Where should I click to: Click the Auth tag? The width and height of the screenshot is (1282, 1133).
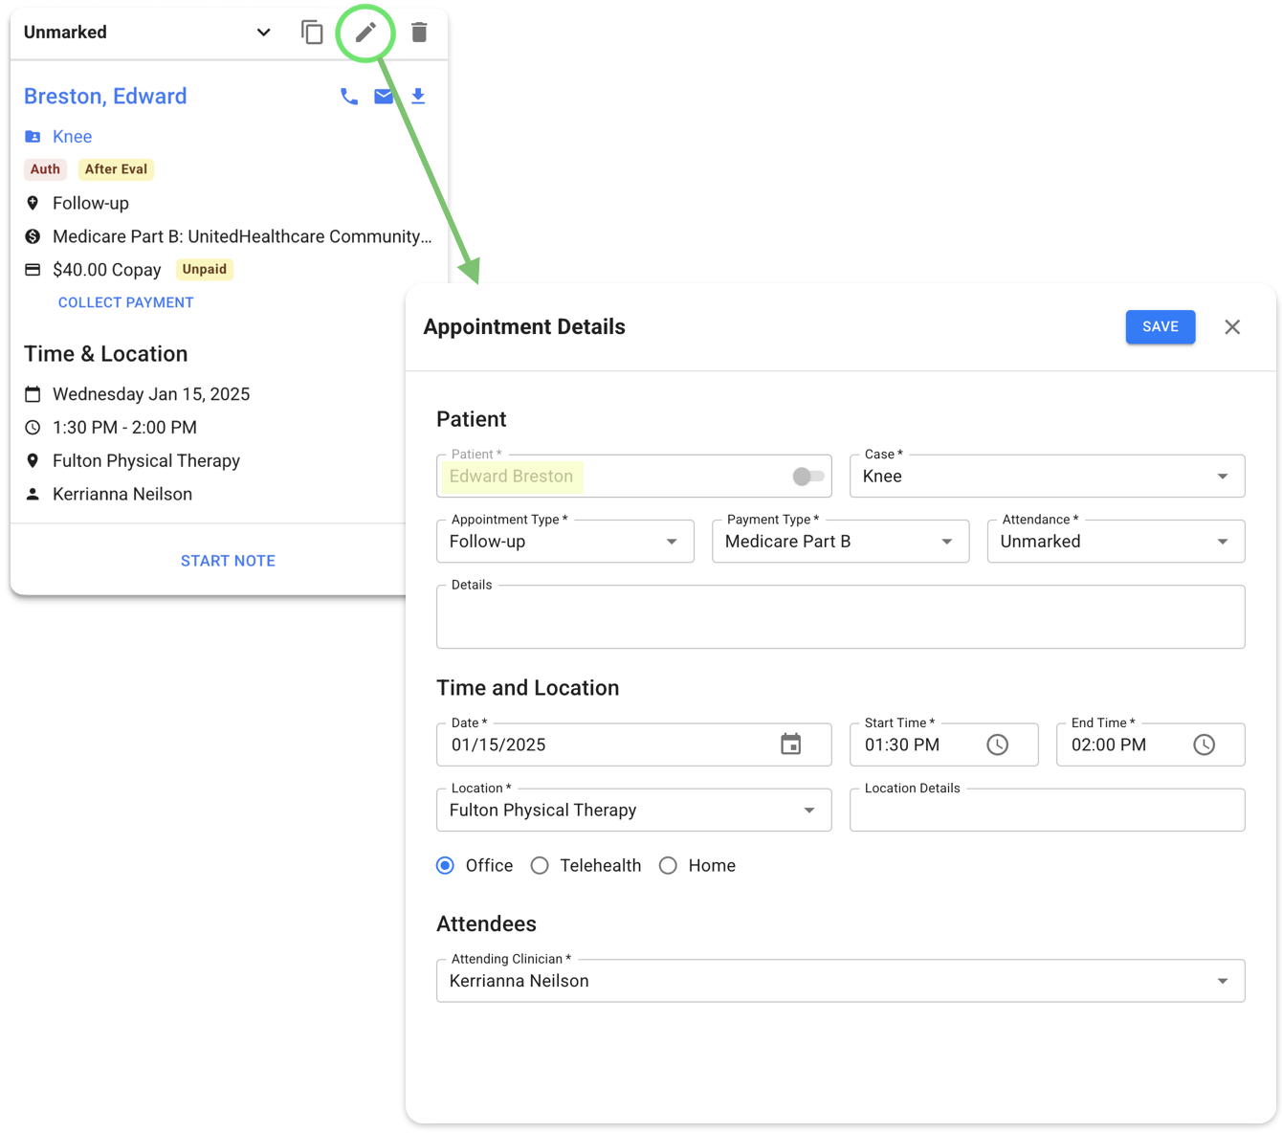click(45, 169)
